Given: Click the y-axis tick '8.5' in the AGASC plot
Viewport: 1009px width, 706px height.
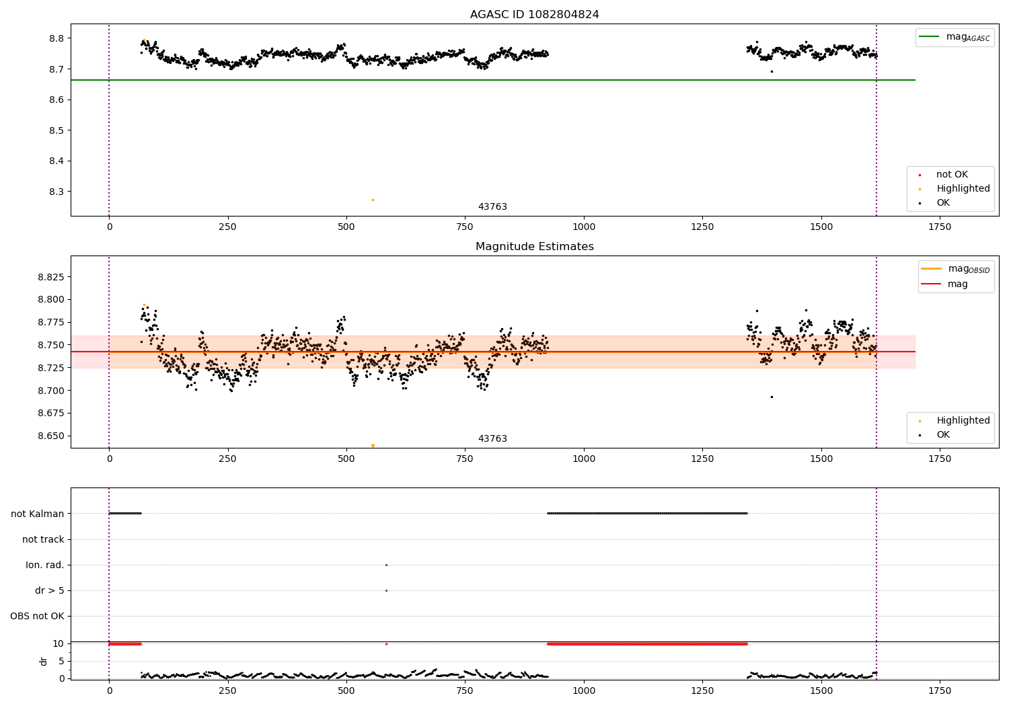Looking at the screenshot, I should pyautogui.click(x=57, y=130).
